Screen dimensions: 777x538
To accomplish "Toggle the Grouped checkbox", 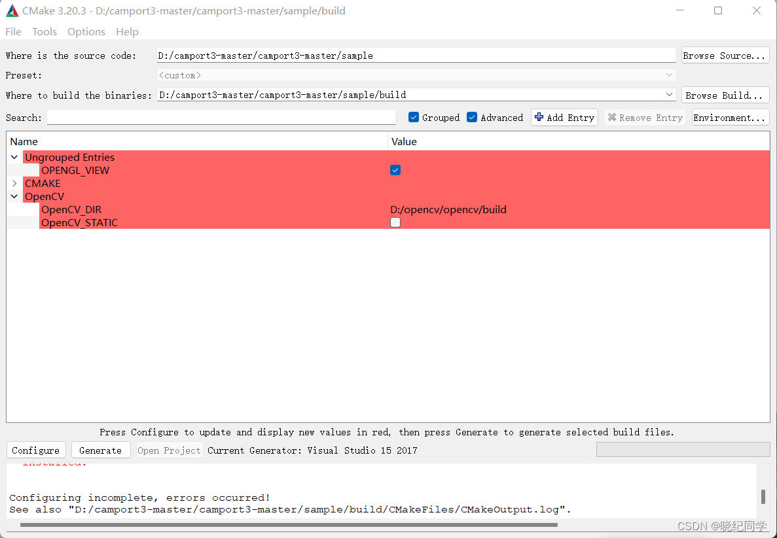I will pyautogui.click(x=414, y=117).
